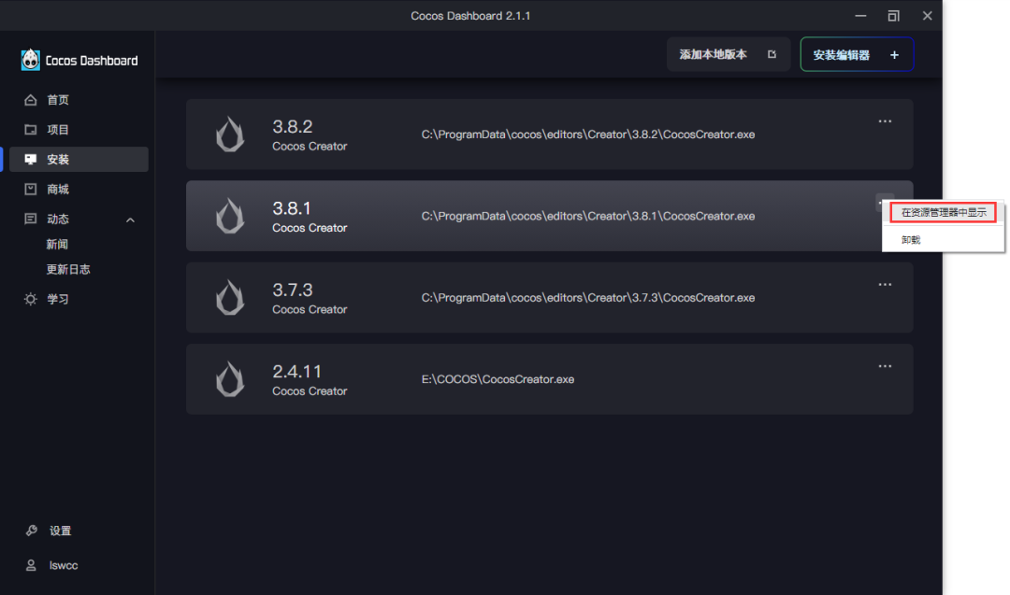This screenshot has height=595, width=1010.
Task: Open more options for version 2.4.11
Action: (885, 366)
